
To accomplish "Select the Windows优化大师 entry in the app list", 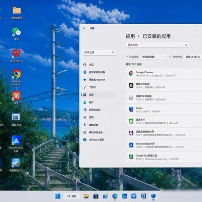I will (164, 145).
